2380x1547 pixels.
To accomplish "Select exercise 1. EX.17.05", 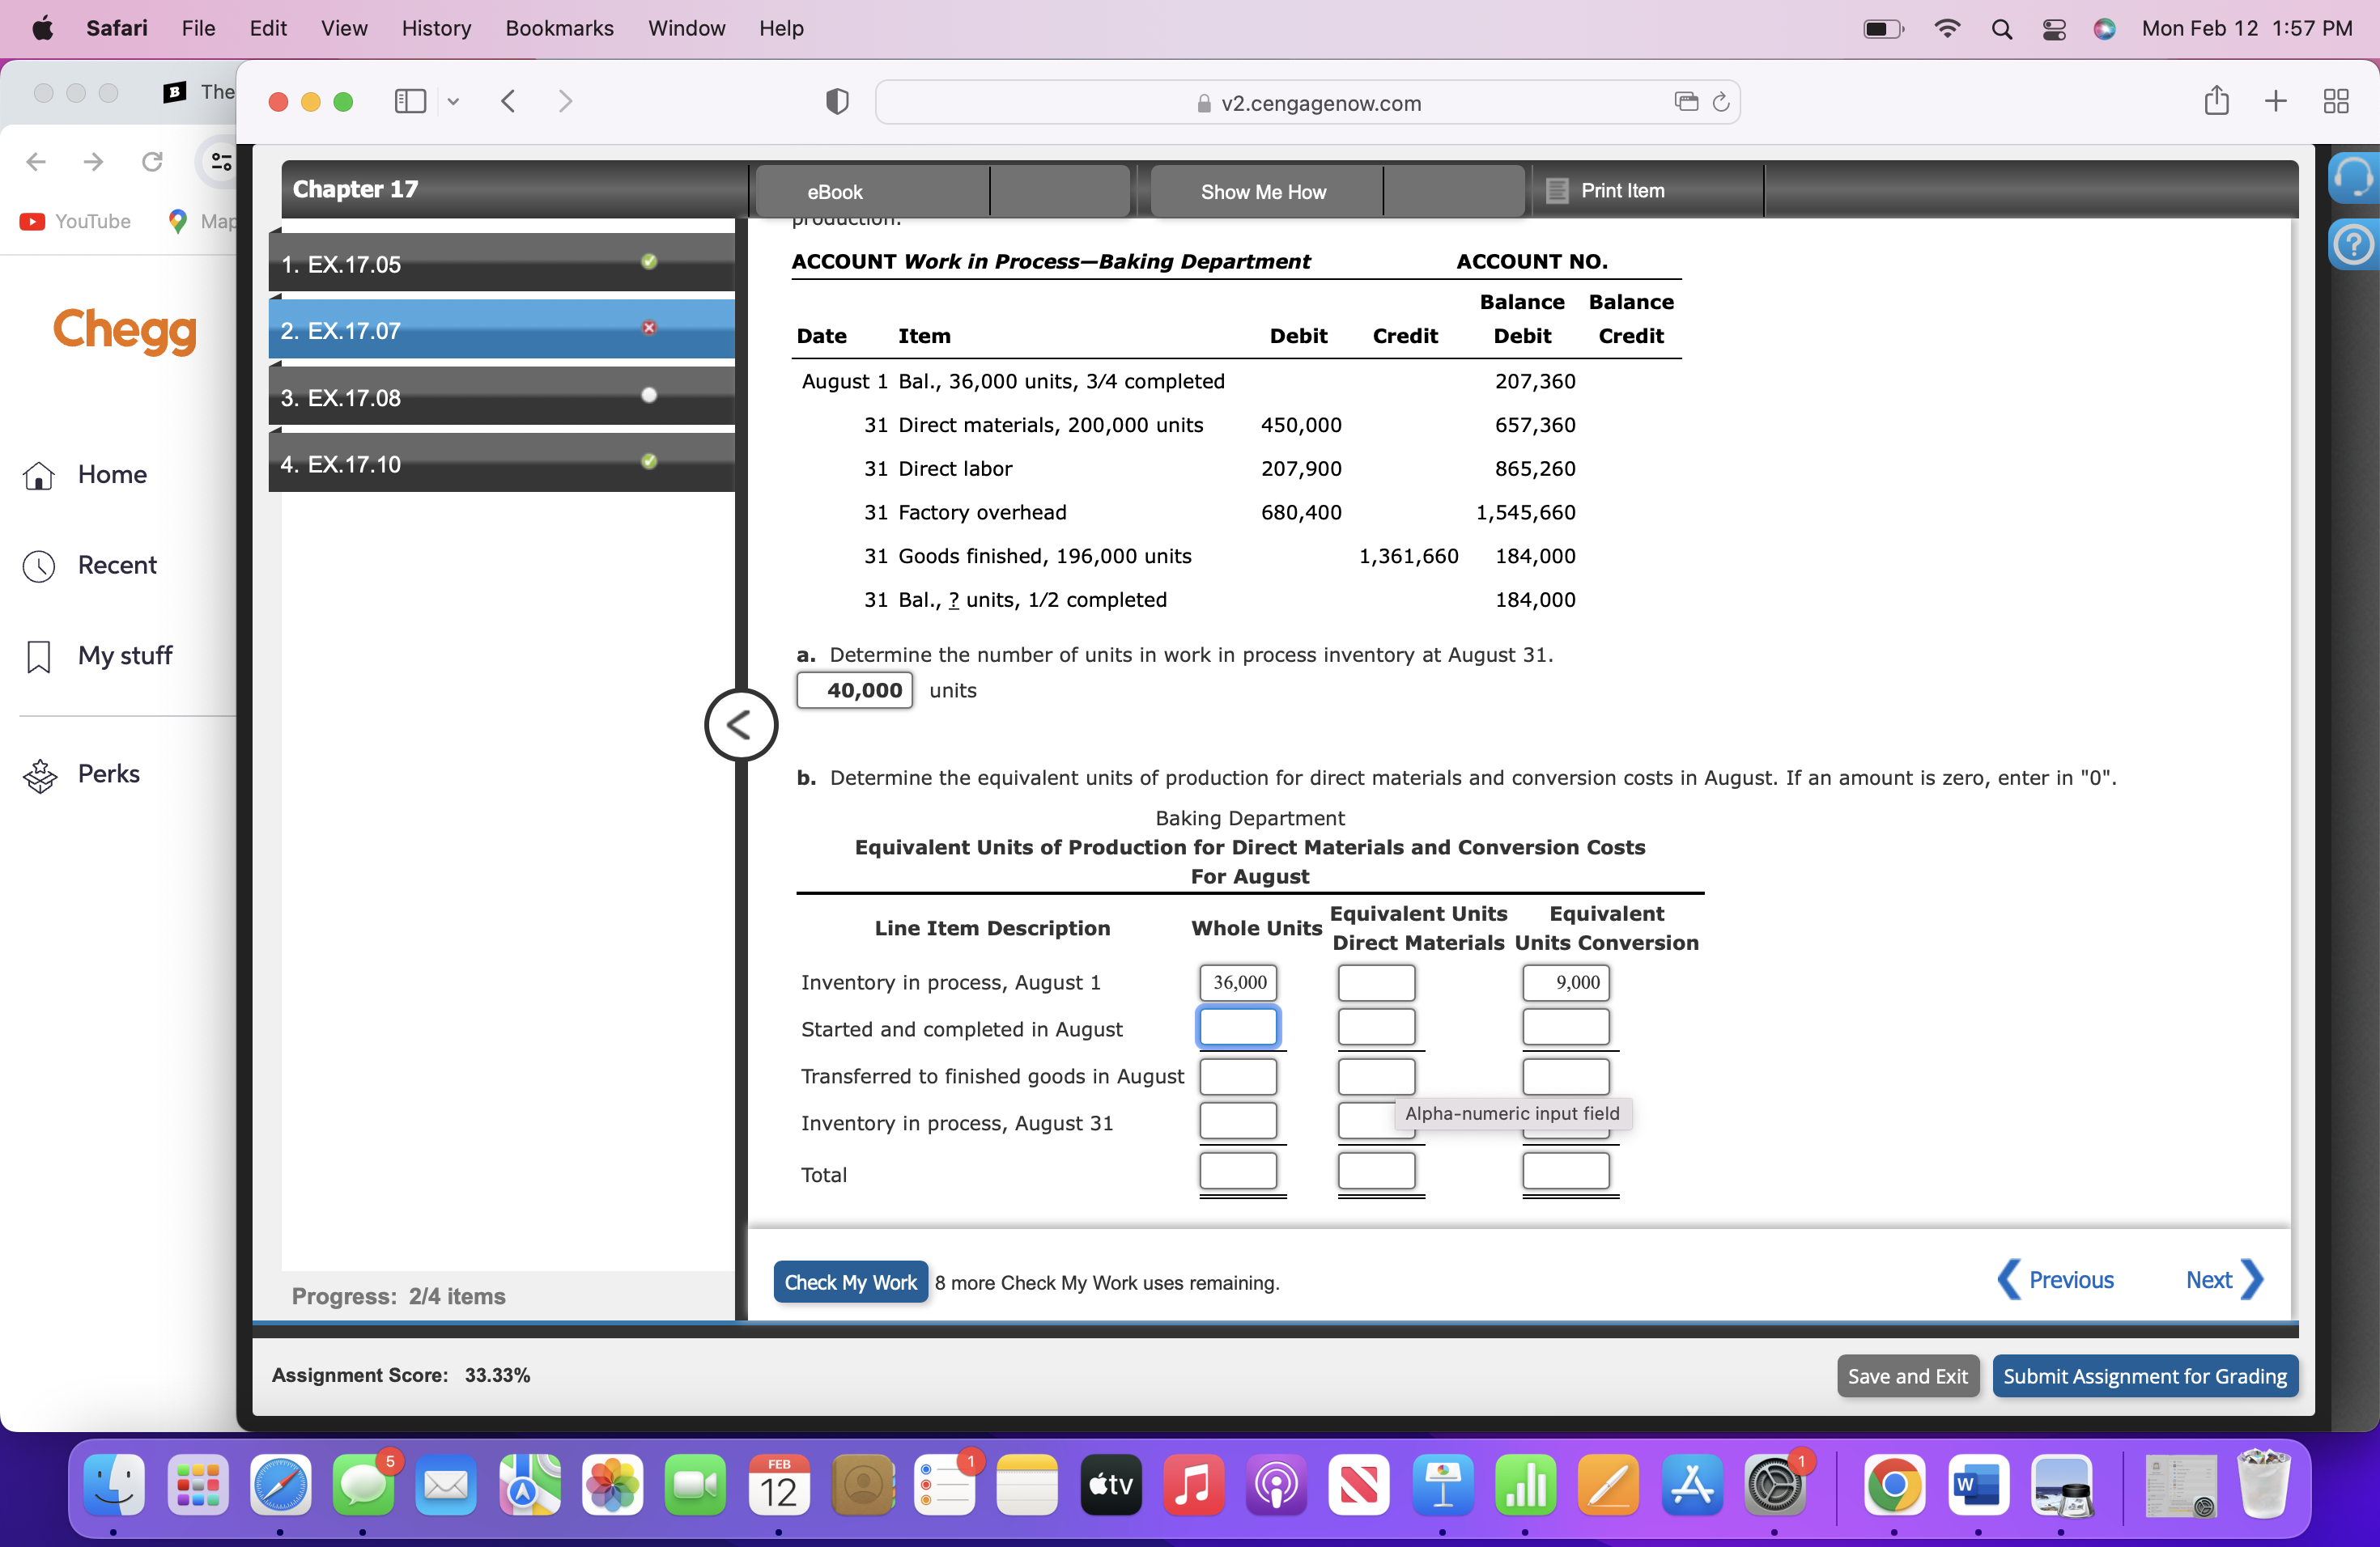I will point(502,264).
